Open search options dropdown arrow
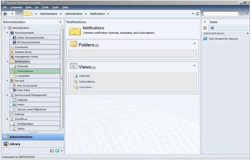This screenshot has width=251, height=160. tap(247, 14)
